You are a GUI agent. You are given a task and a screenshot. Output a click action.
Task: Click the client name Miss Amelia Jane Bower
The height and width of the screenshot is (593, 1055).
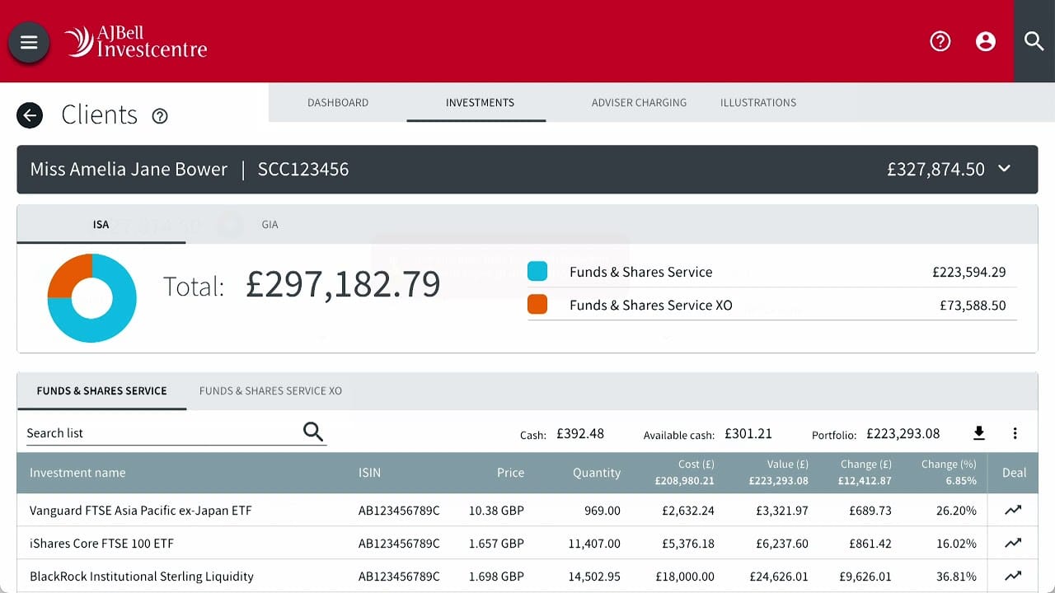point(129,170)
